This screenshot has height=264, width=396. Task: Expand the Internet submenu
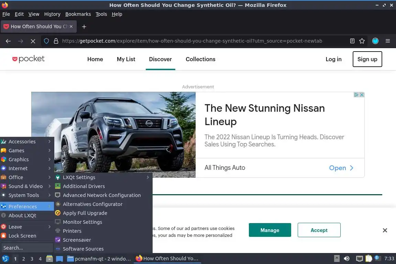pyautogui.click(x=27, y=168)
